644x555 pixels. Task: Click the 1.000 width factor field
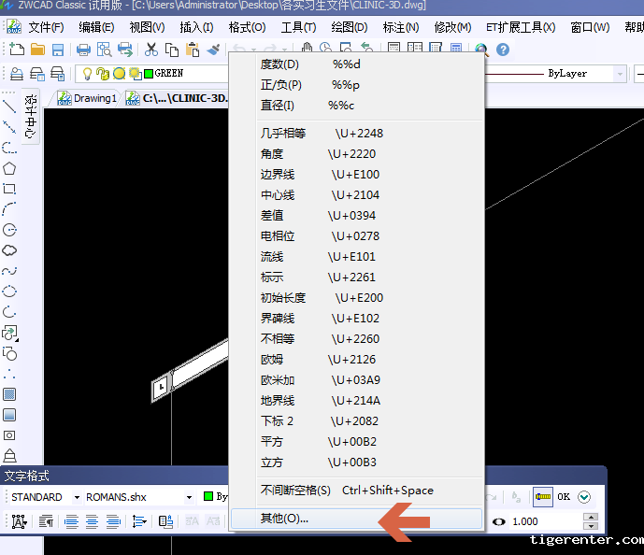coord(546,521)
